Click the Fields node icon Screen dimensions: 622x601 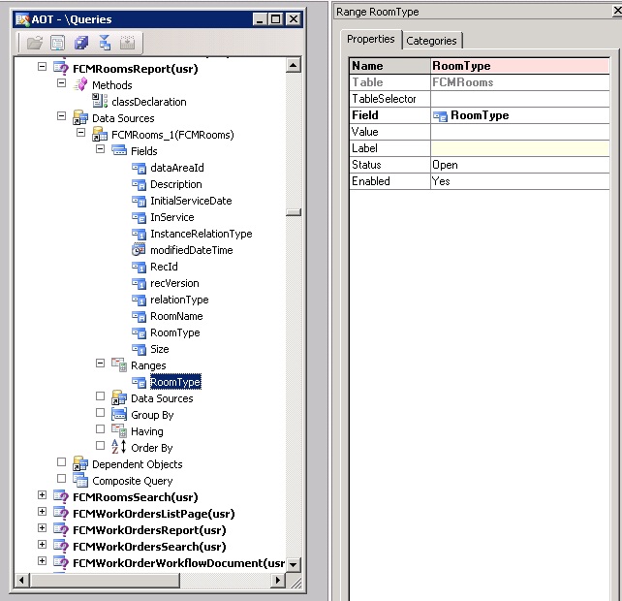point(119,150)
